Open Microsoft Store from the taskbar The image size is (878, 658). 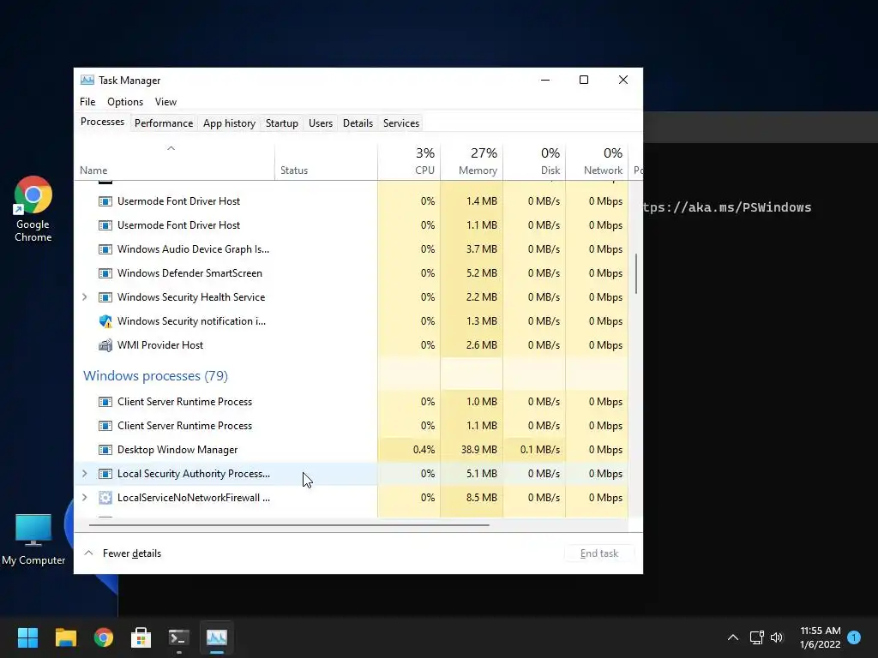point(141,637)
